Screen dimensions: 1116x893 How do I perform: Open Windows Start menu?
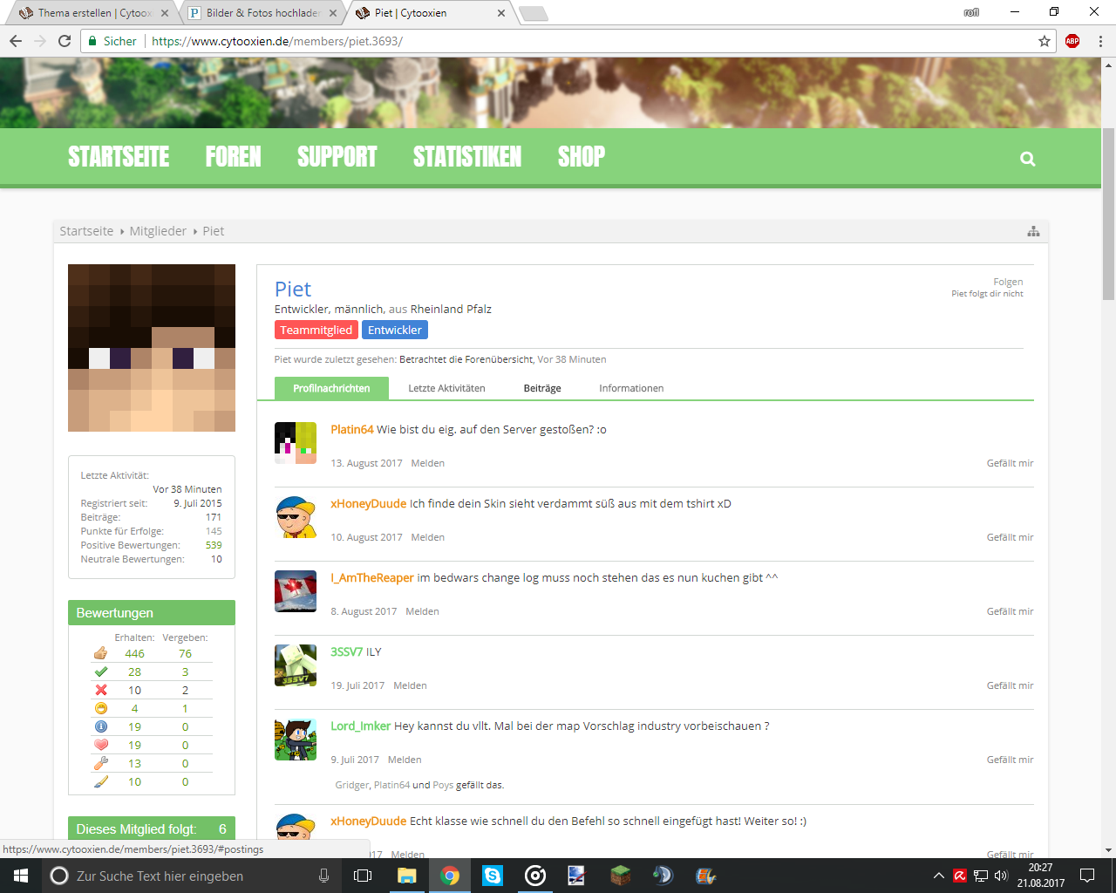click(x=21, y=876)
